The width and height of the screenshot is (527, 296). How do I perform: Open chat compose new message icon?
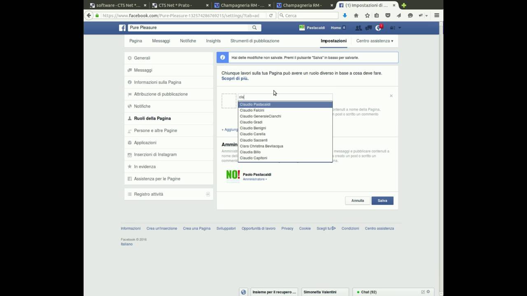coord(423,292)
